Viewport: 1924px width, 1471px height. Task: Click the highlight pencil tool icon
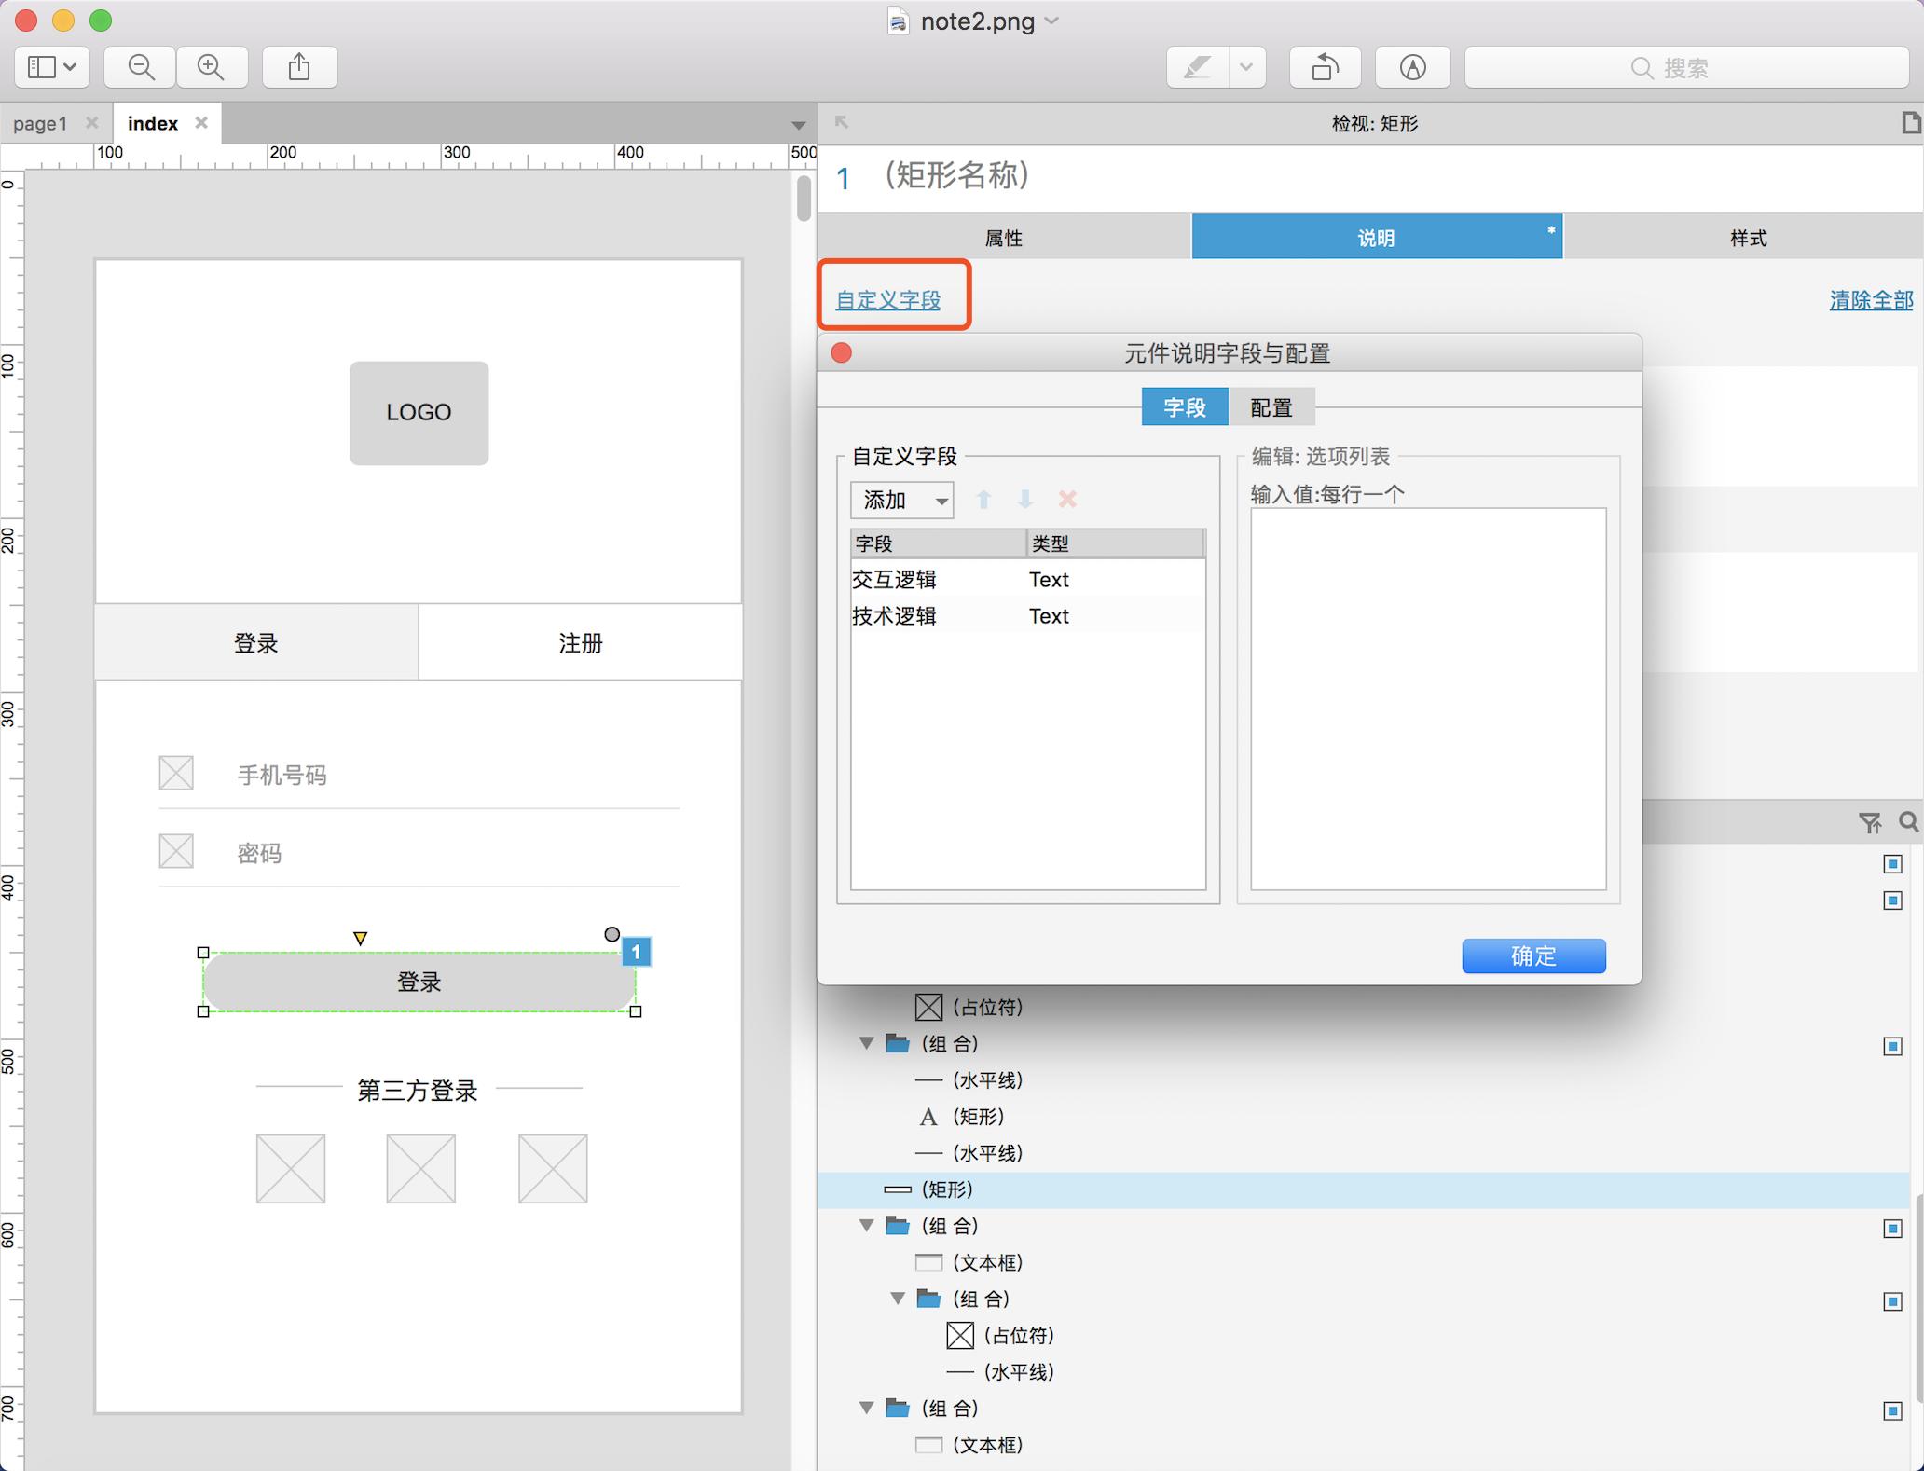point(1198,67)
